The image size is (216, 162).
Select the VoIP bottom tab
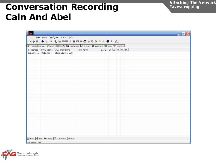pos(71,138)
